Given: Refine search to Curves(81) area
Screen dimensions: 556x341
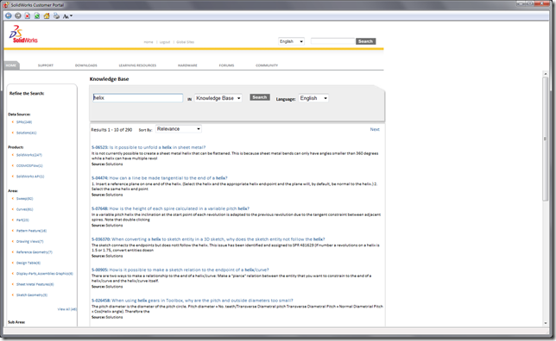Looking at the screenshot, I should [x=24, y=209].
